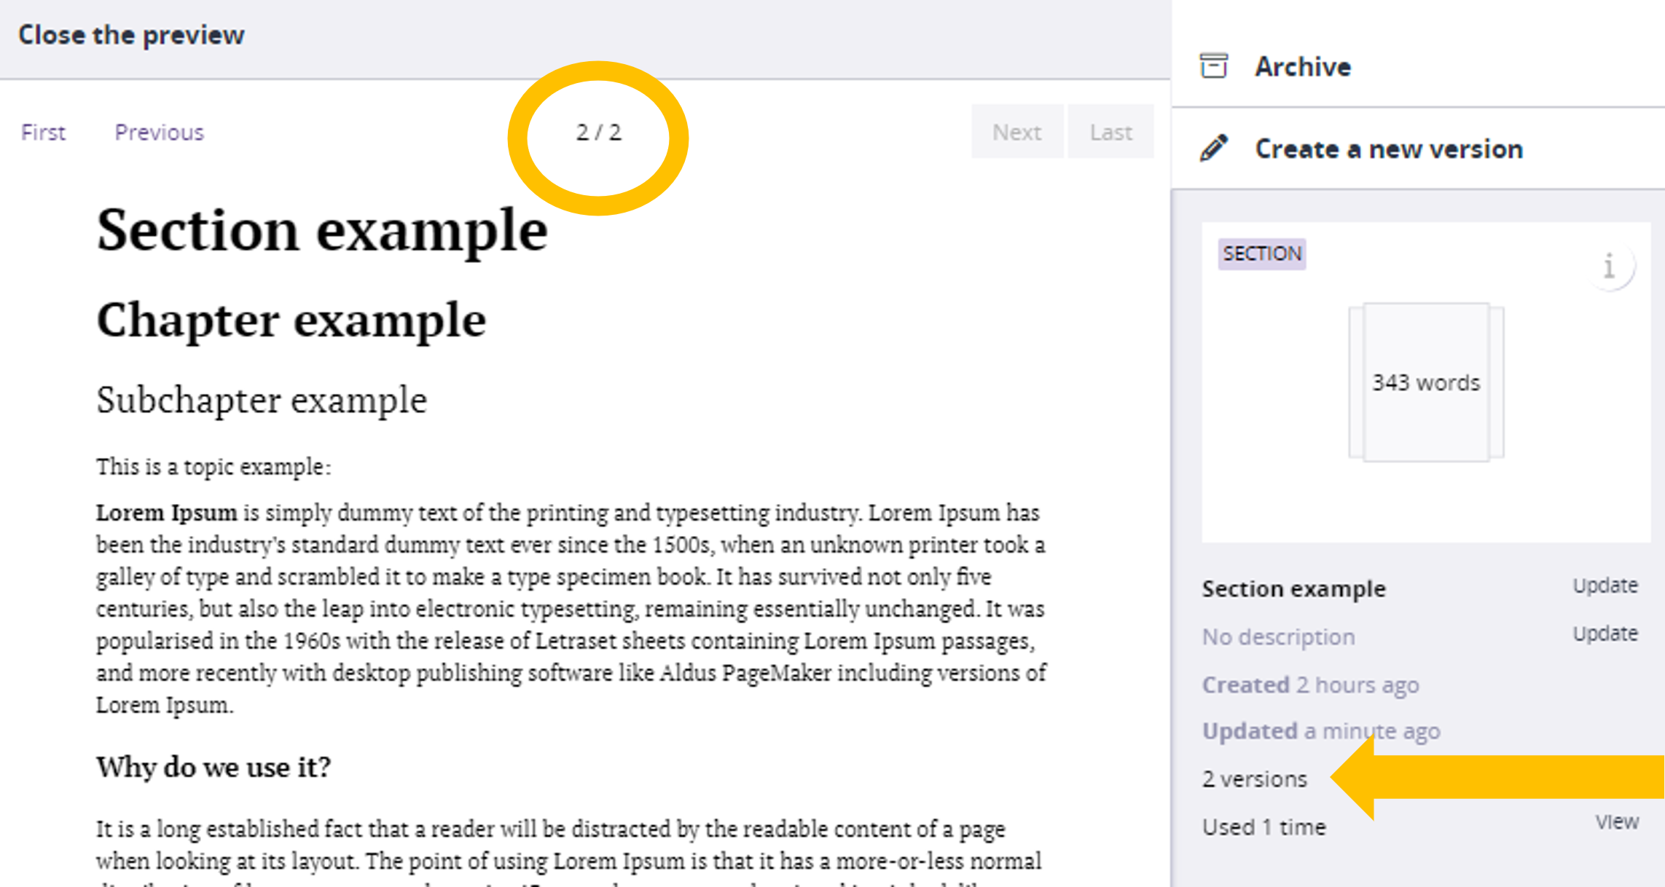Click the 2 versions label
This screenshot has width=1665, height=887.
click(x=1254, y=779)
